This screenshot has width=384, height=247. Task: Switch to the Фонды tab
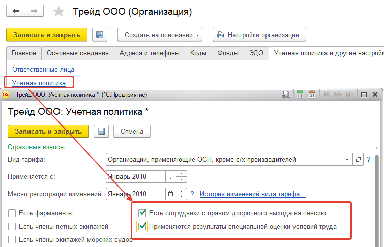[x=228, y=53]
